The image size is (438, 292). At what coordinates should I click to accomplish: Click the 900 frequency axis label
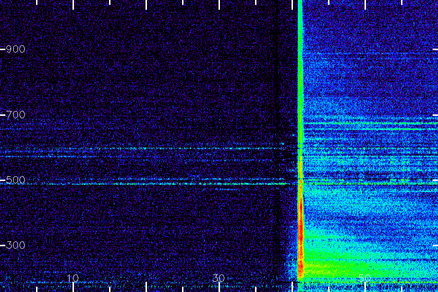[16, 49]
